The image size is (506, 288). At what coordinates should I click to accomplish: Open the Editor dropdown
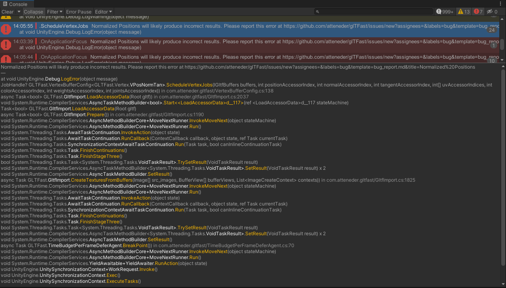(x=103, y=12)
